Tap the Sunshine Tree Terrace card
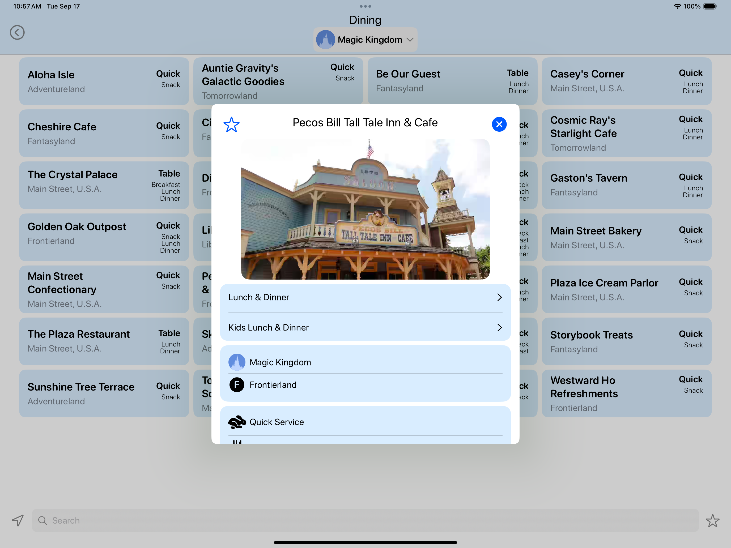The image size is (731, 548). coord(104,393)
